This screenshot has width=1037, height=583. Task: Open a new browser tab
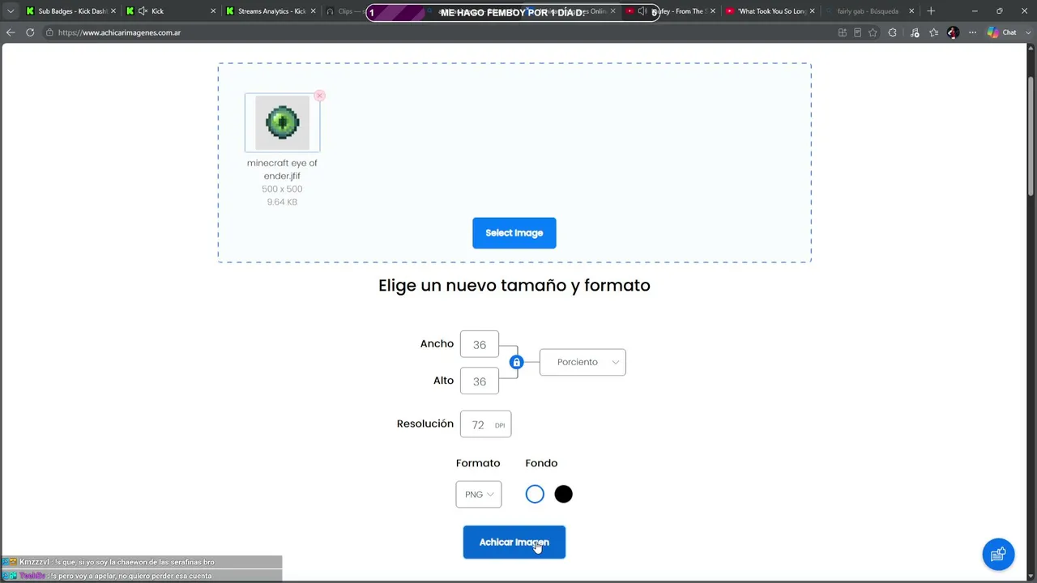coord(931,11)
